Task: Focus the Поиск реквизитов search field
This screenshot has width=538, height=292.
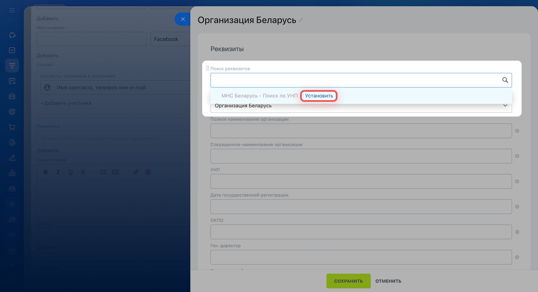Action: coord(361,80)
